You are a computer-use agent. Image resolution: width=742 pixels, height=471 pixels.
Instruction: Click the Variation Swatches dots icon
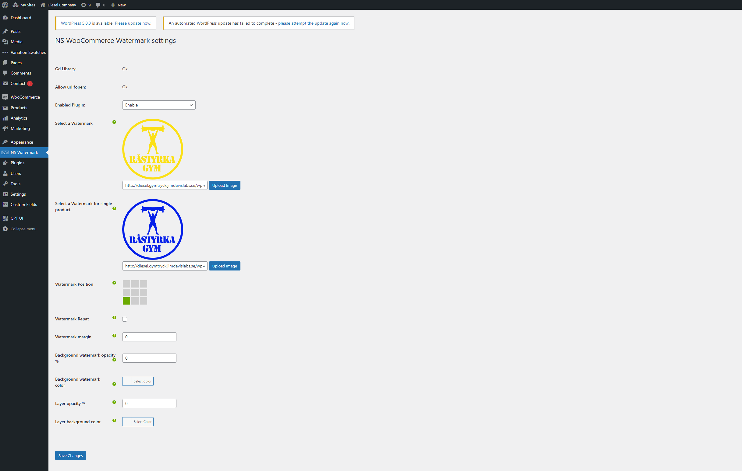pos(5,52)
